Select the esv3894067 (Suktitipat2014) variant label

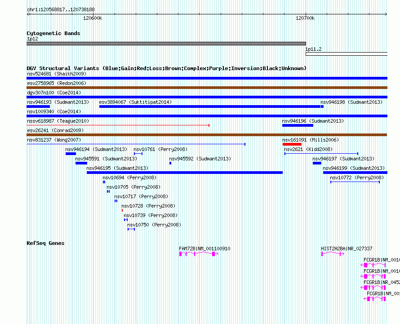[135, 102]
